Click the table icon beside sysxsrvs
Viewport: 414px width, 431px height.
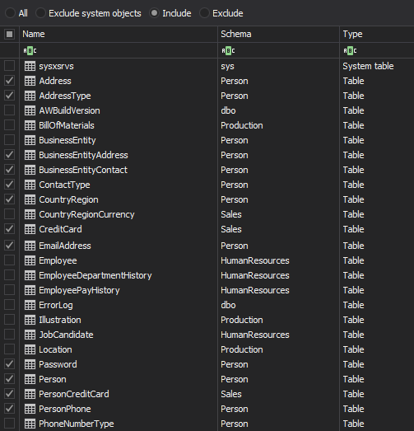pos(30,66)
